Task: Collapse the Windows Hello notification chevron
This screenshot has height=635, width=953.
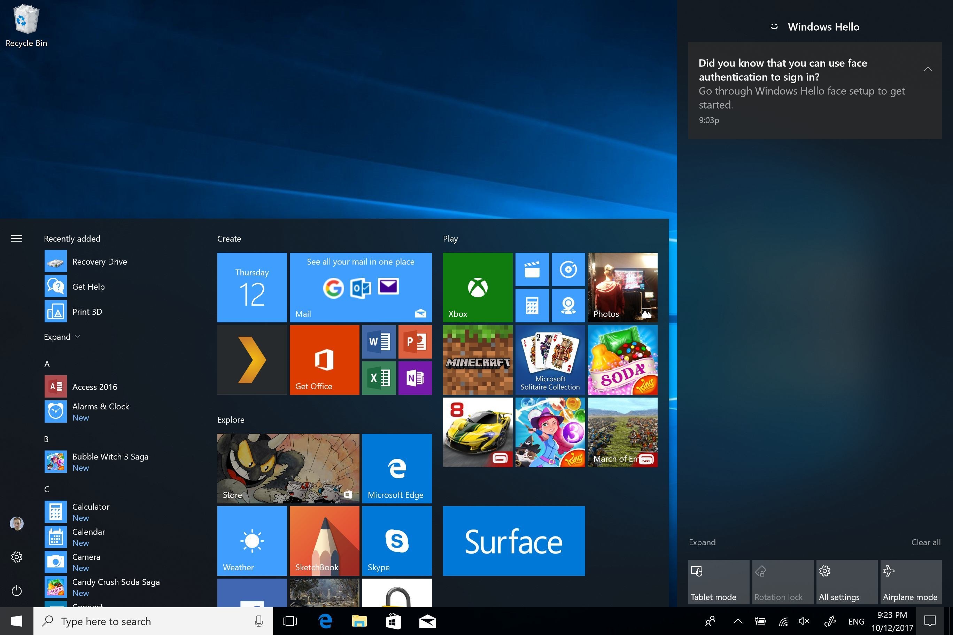Action: pyautogui.click(x=928, y=69)
